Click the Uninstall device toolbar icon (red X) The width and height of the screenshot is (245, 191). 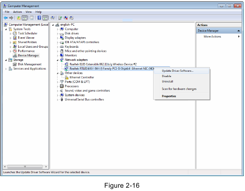point(66,18)
